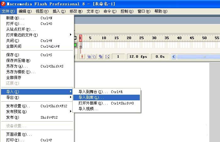Open the 插入(I) menu
This screenshot has height=142, width=220.
59,11
